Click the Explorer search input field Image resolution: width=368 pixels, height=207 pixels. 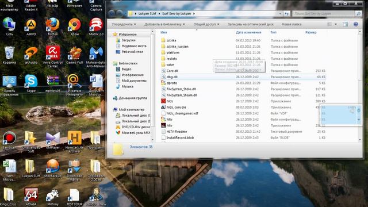click(324, 14)
